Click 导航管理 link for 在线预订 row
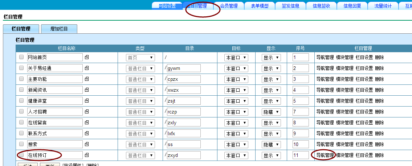 click(x=325, y=155)
